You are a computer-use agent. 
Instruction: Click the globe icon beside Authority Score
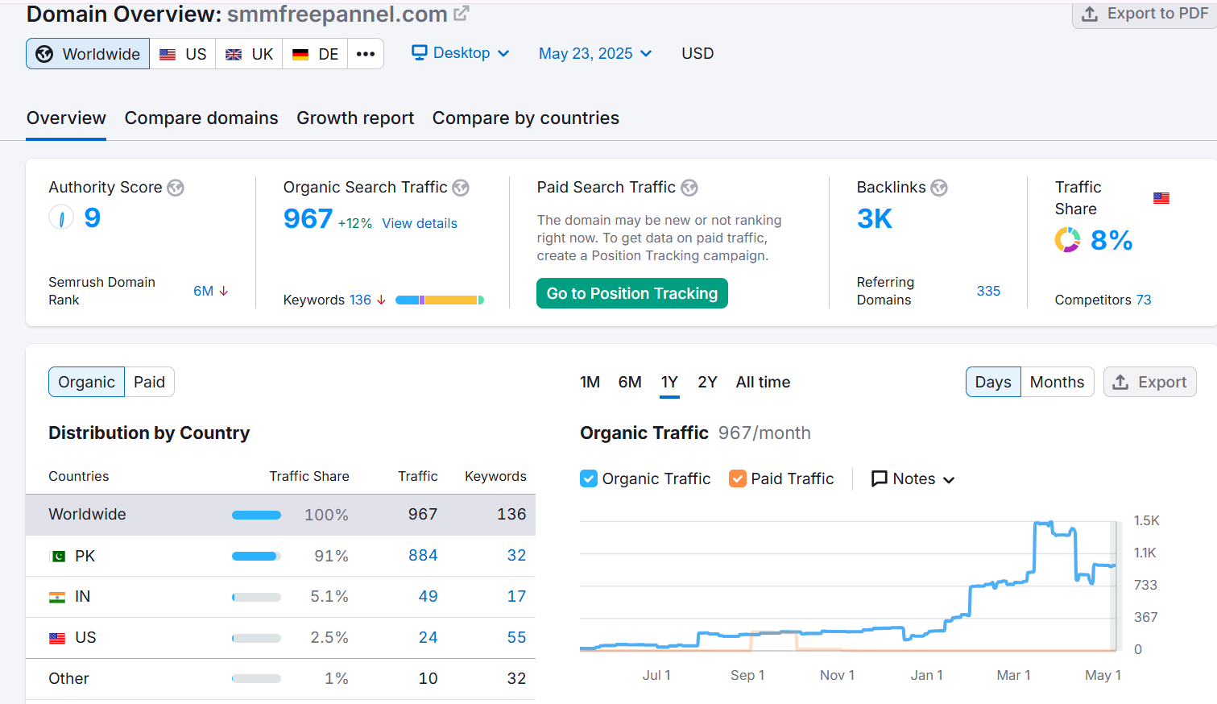point(176,188)
